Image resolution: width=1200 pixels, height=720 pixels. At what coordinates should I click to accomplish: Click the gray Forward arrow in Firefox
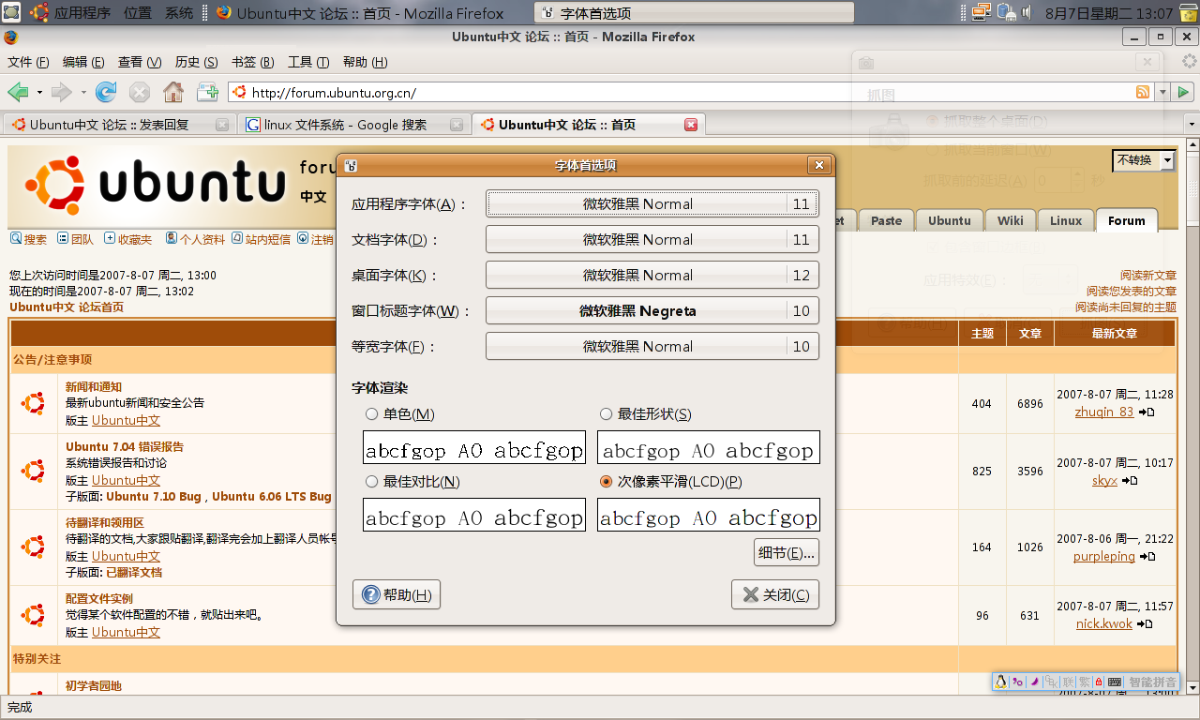click(61, 92)
